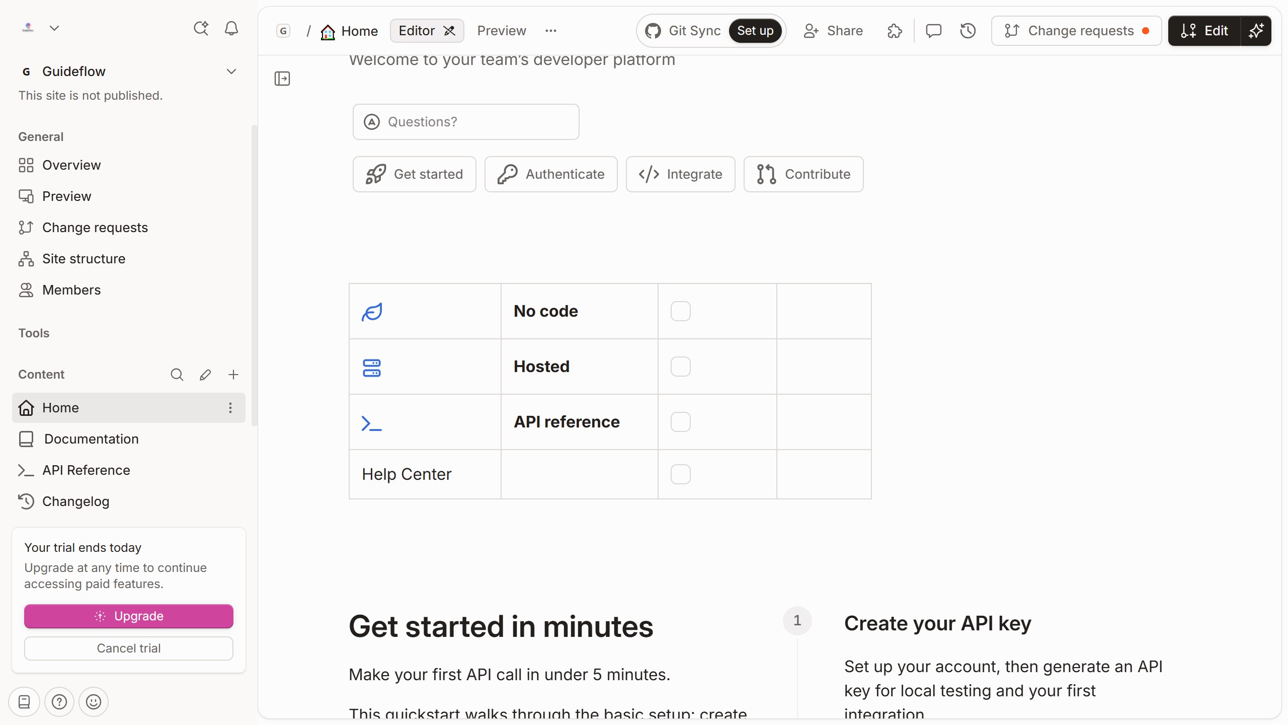1288x725 pixels.
Task: Search content with magnifier icon
Action: tap(177, 375)
